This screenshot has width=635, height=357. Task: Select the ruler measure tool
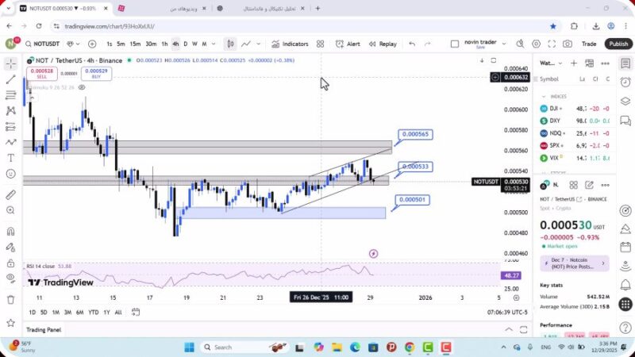pyautogui.click(x=10, y=194)
